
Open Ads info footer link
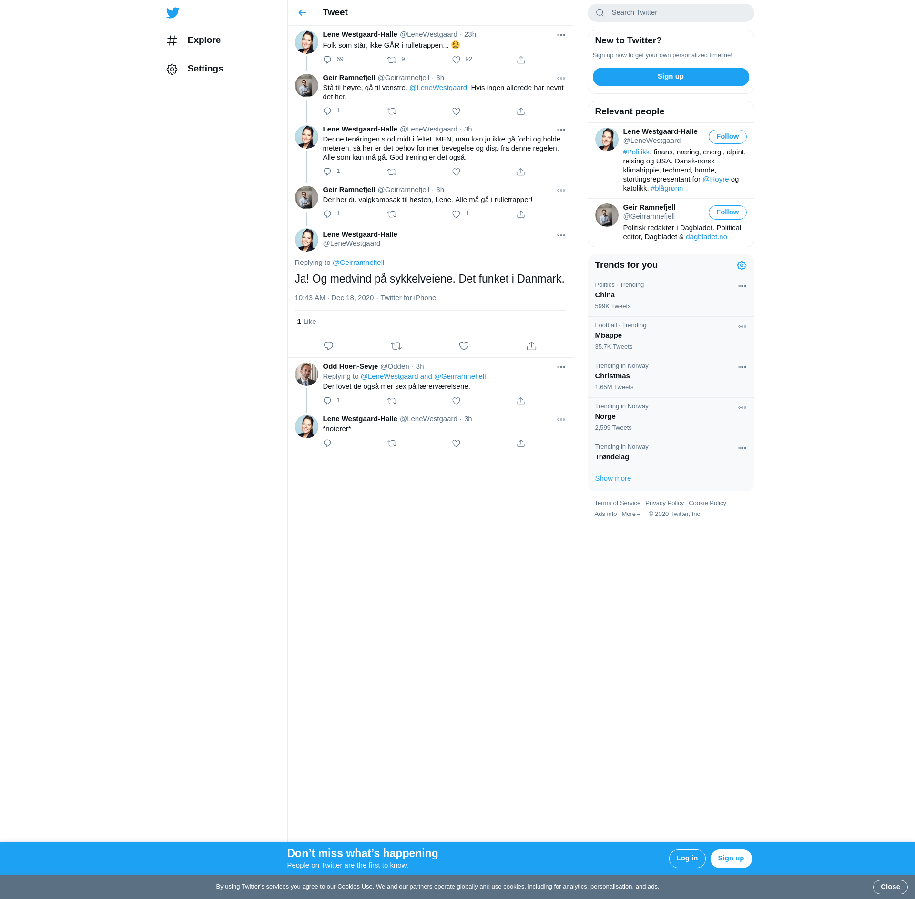click(x=605, y=514)
